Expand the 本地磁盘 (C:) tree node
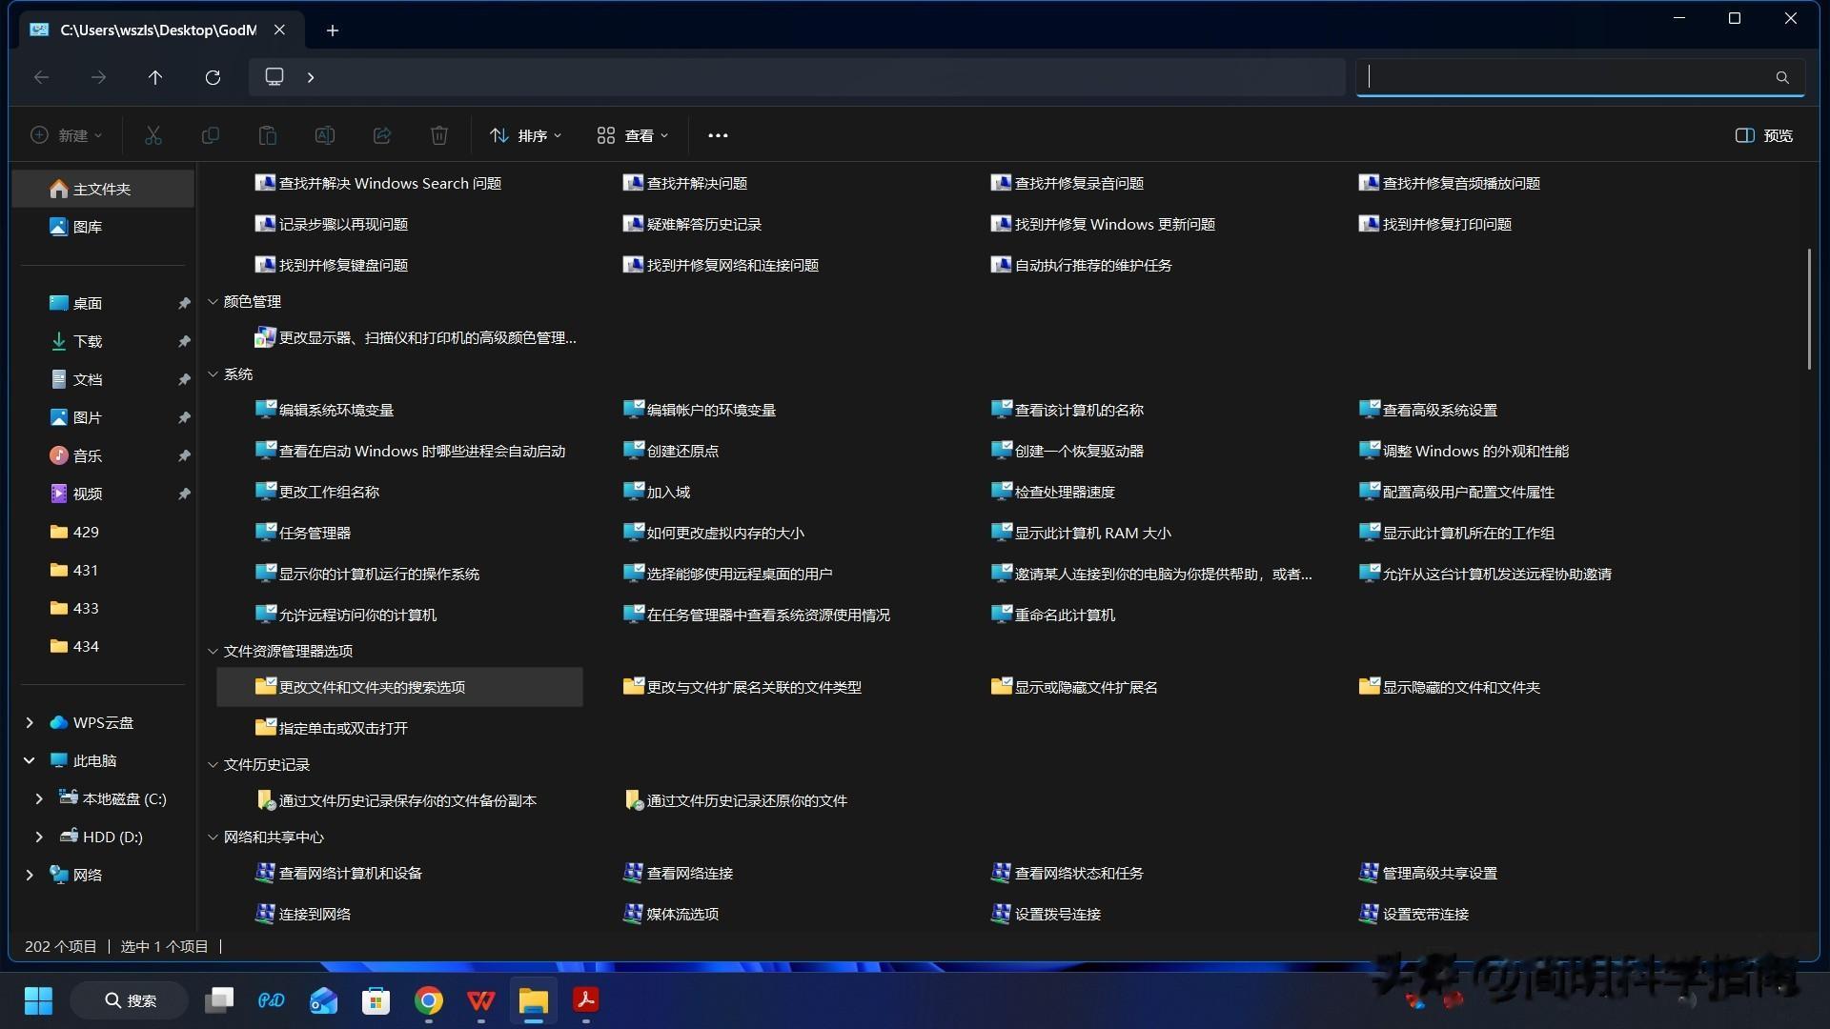This screenshot has width=1830, height=1029. [39, 798]
